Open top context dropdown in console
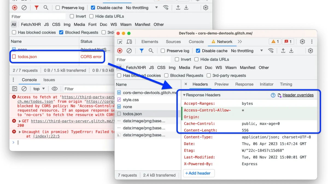 click(39, 89)
